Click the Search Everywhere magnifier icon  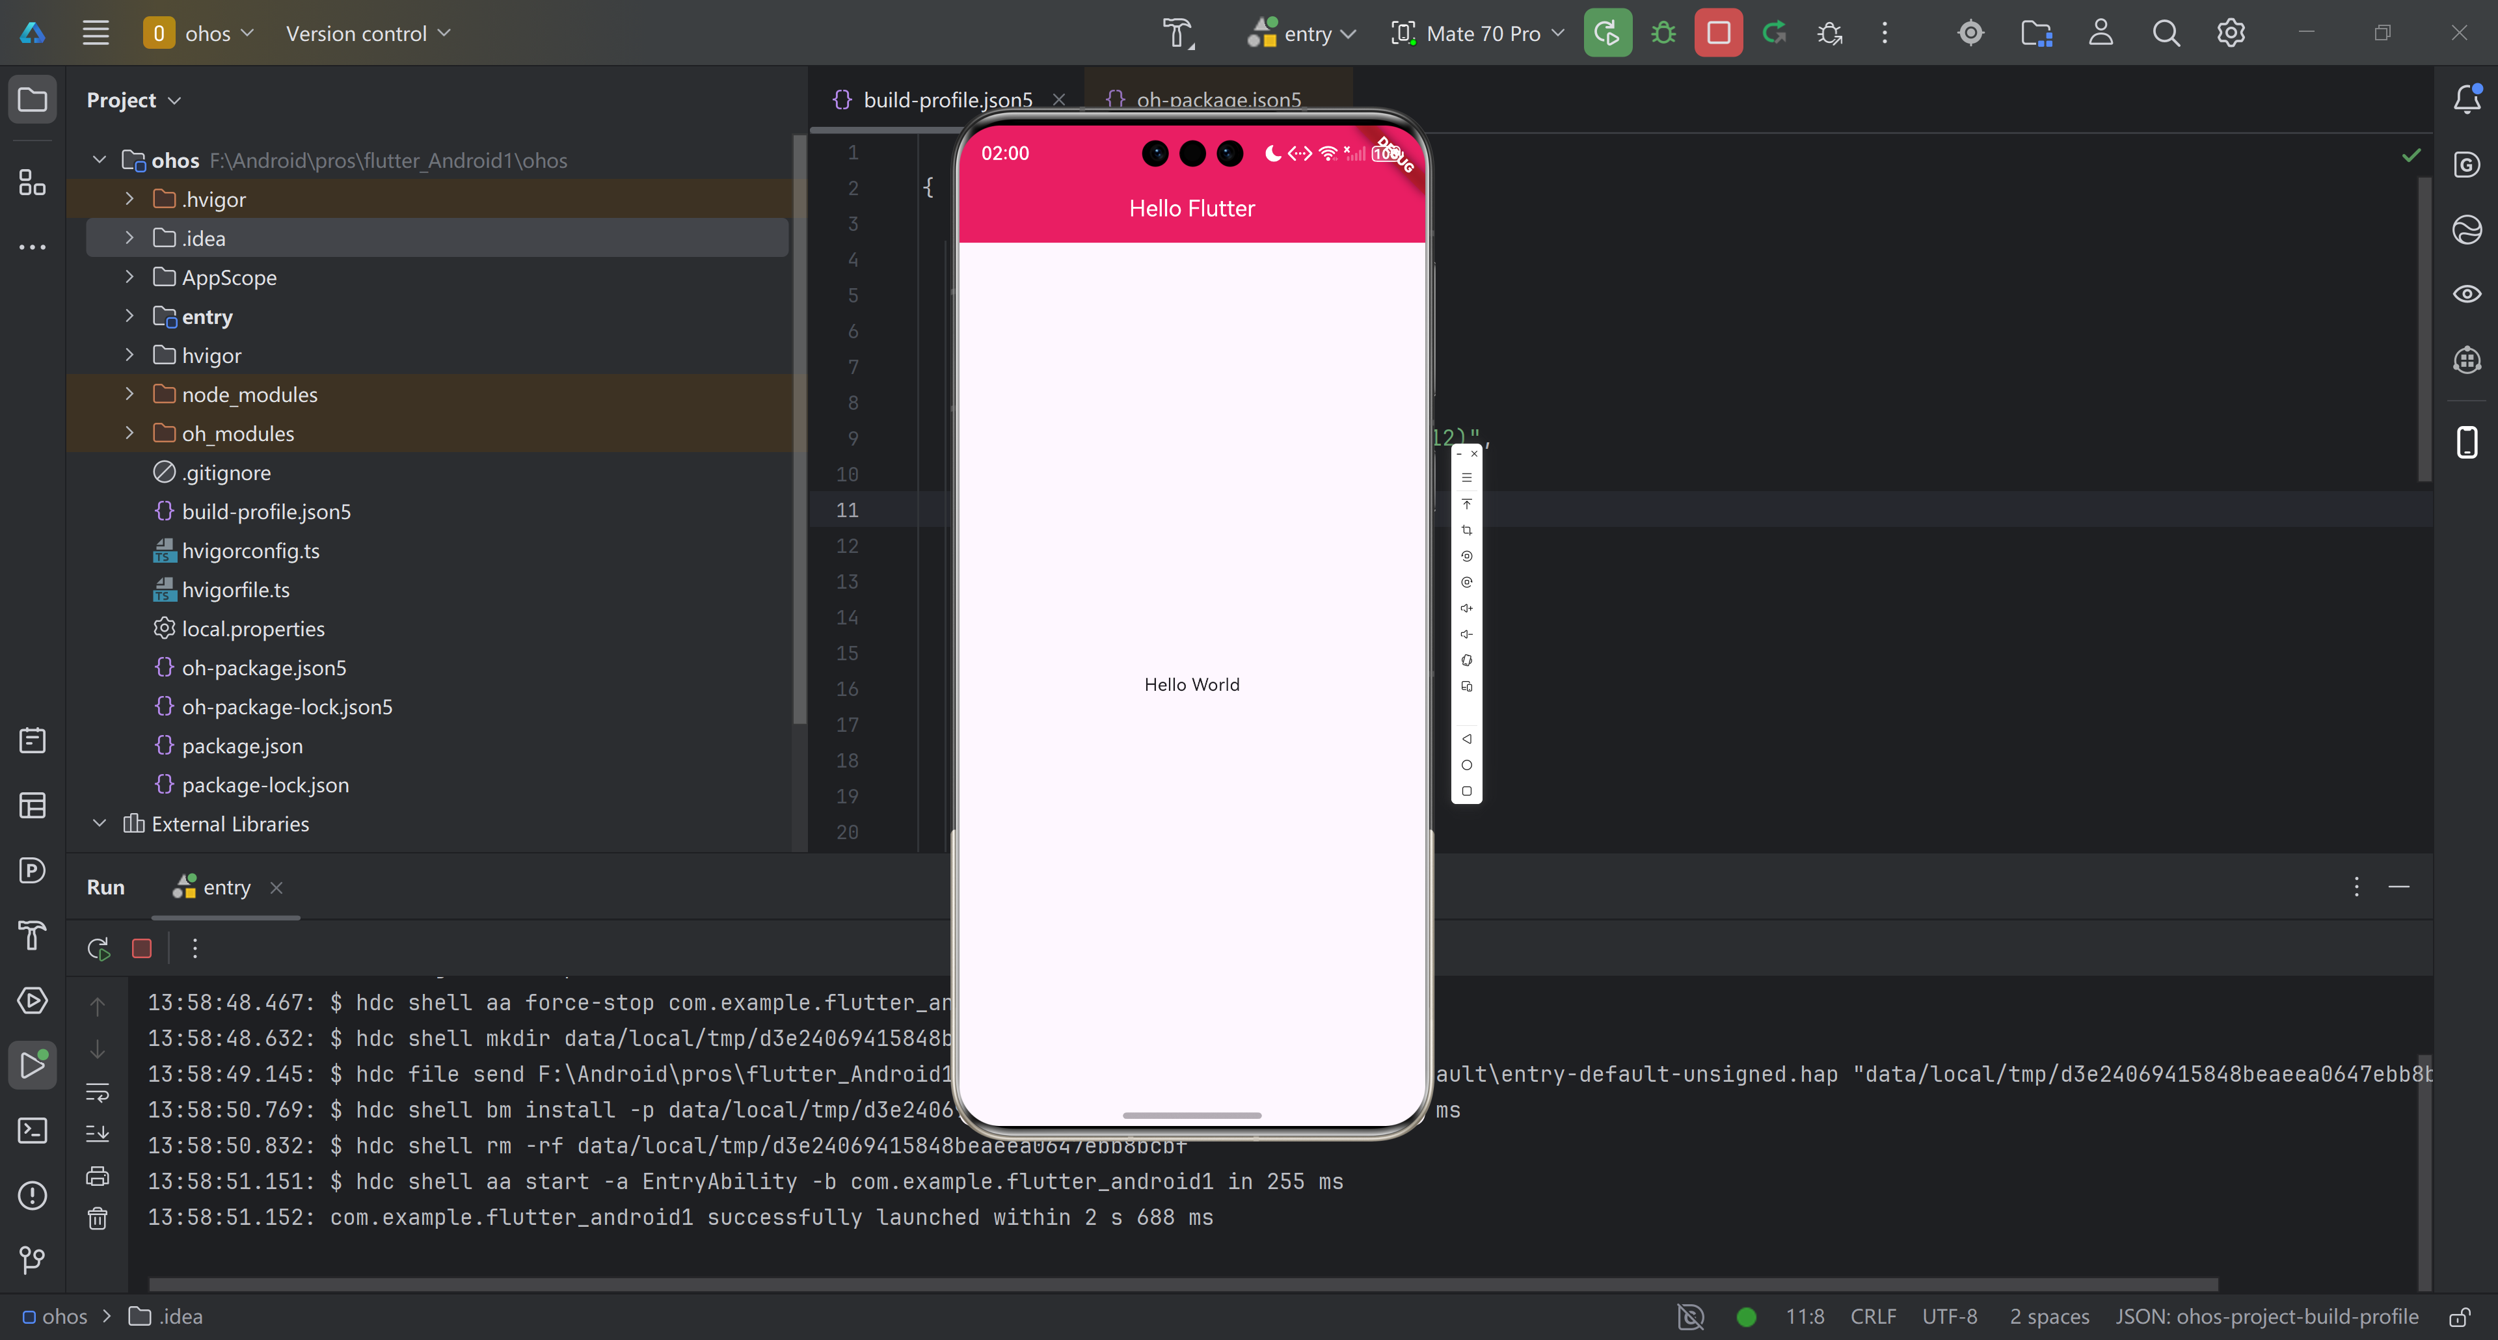pyautogui.click(x=2166, y=33)
